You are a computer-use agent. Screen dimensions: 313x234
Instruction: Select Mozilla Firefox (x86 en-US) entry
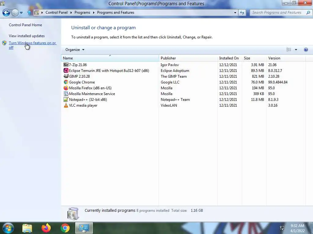tap(90, 88)
